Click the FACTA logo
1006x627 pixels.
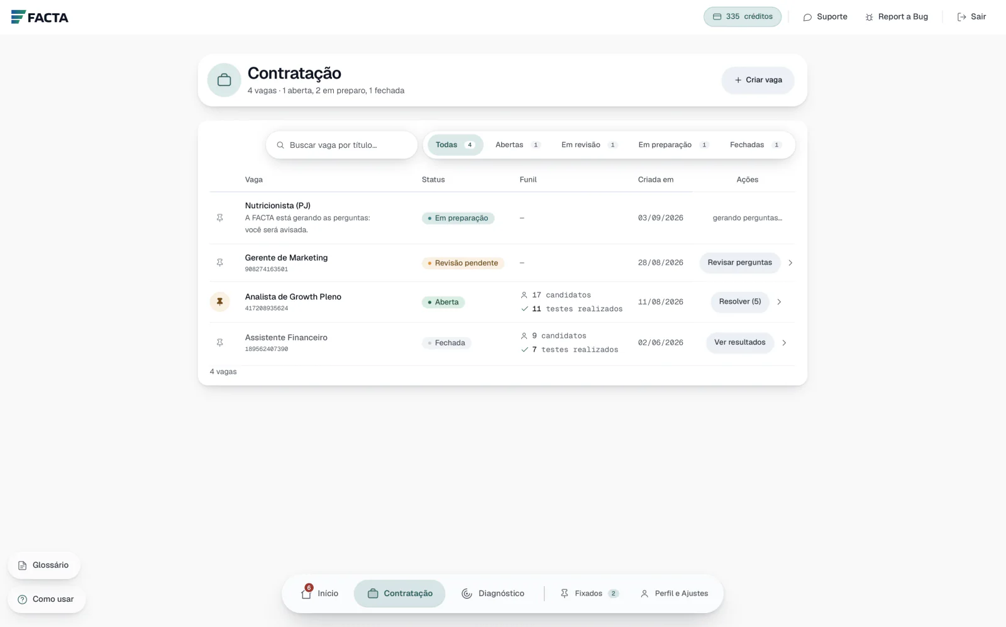(x=40, y=17)
